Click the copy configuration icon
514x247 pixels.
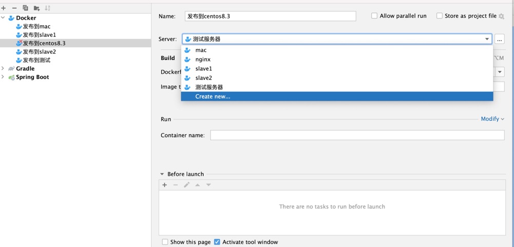click(25, 8)
